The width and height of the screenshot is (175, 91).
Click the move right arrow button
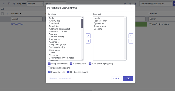point(88,36)
